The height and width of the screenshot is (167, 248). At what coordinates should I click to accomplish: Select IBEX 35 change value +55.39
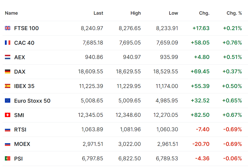pos(200,86)
